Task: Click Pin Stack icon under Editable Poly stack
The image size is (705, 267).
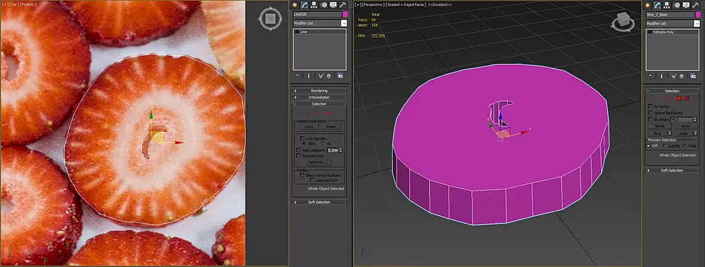Action: [x=651, y=75]
